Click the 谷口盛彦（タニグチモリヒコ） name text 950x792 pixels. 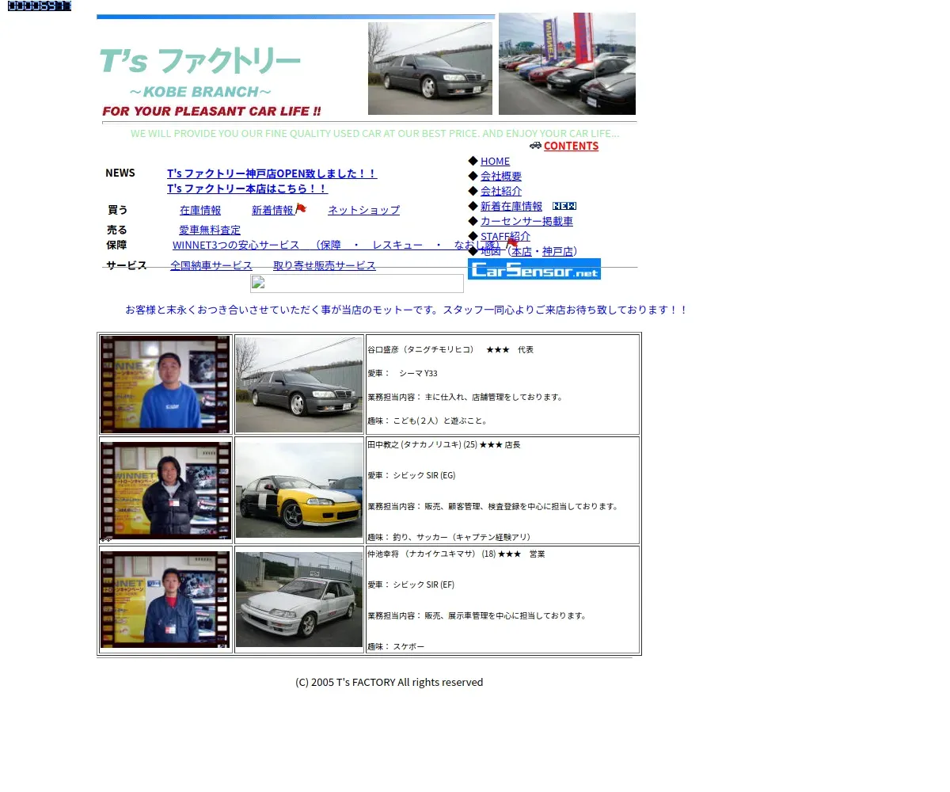point(420,349)
